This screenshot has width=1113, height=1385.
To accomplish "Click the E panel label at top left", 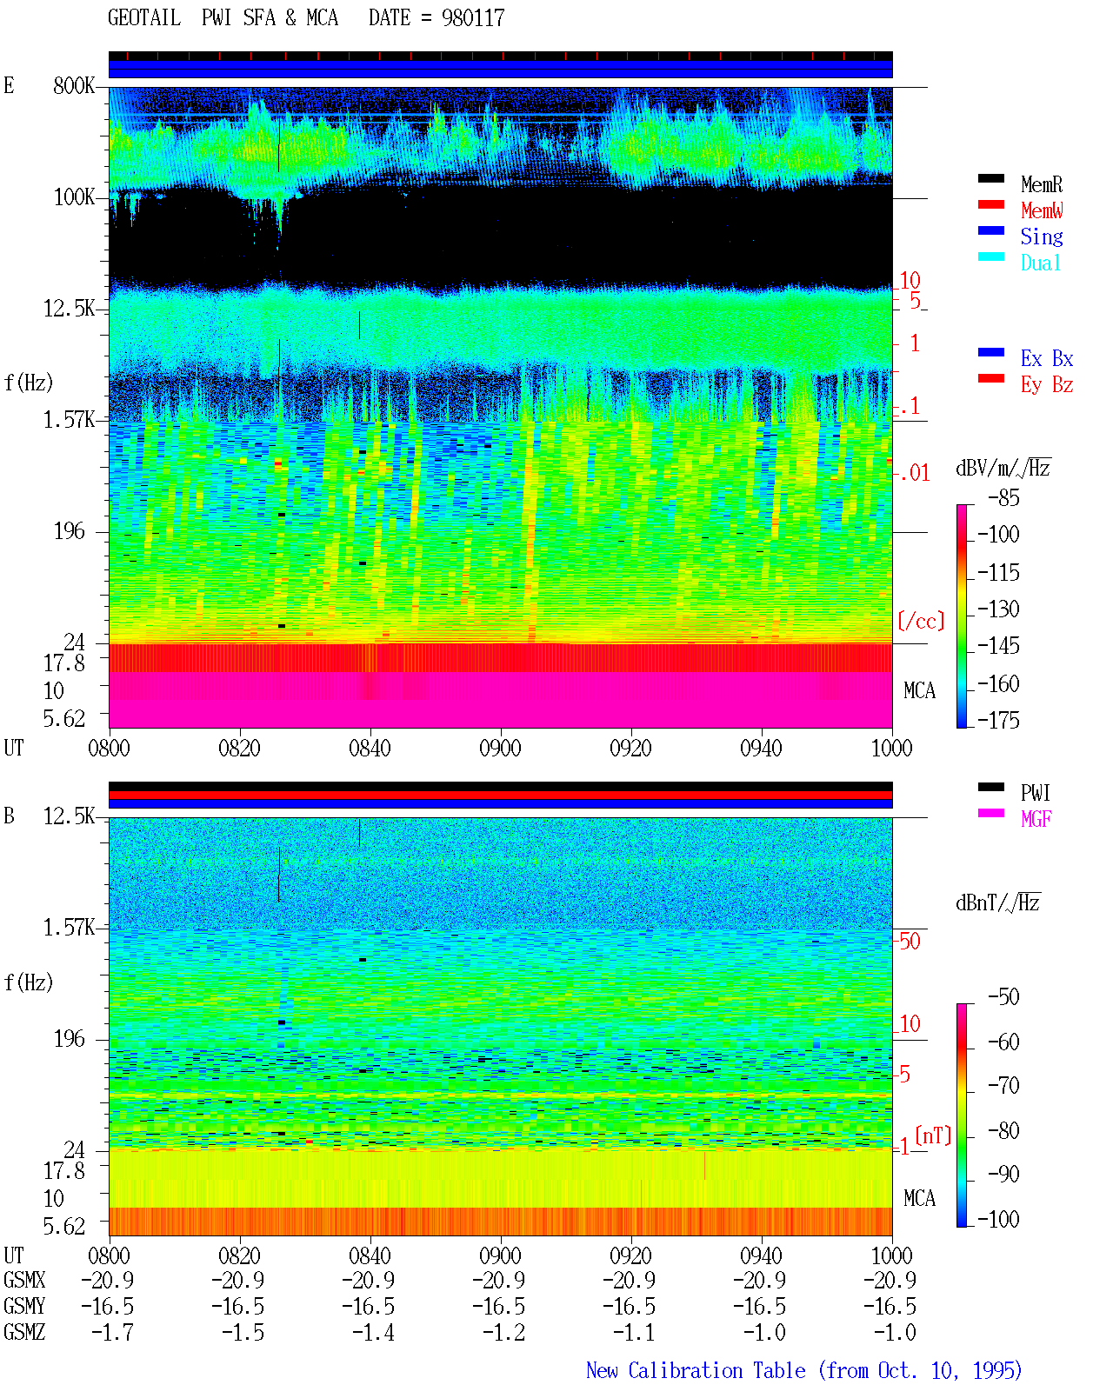I will click(x=9, y=85).
